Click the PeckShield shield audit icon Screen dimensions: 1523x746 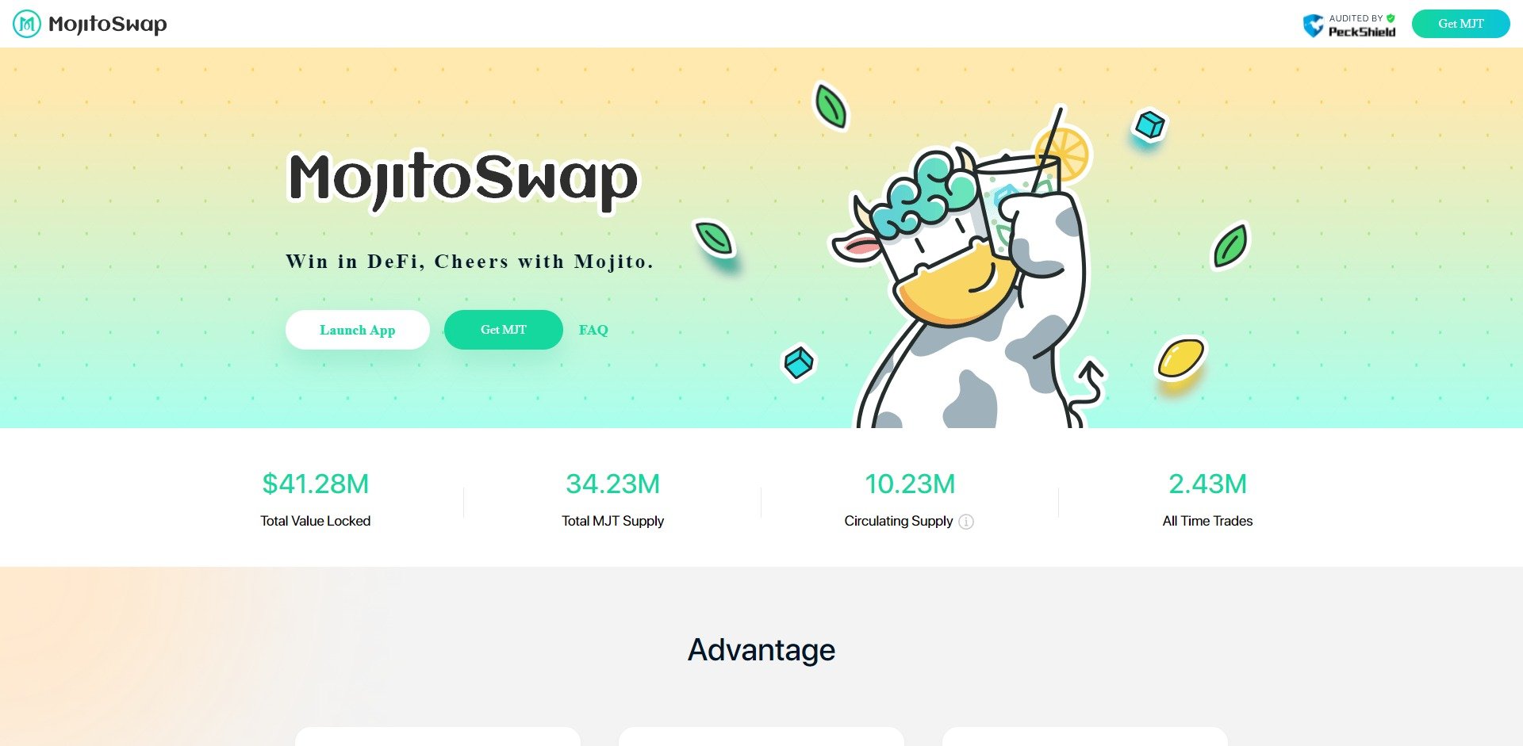click(1314, 25)
